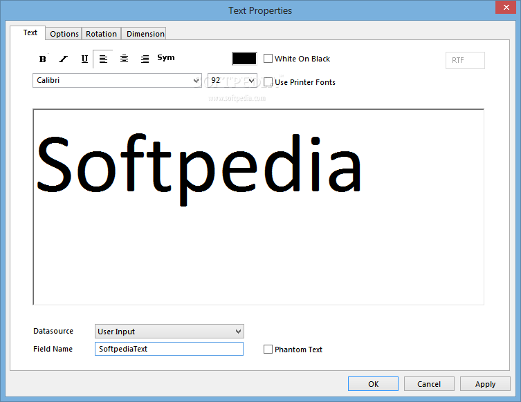Switch to the Options tab

pos(64,34)
